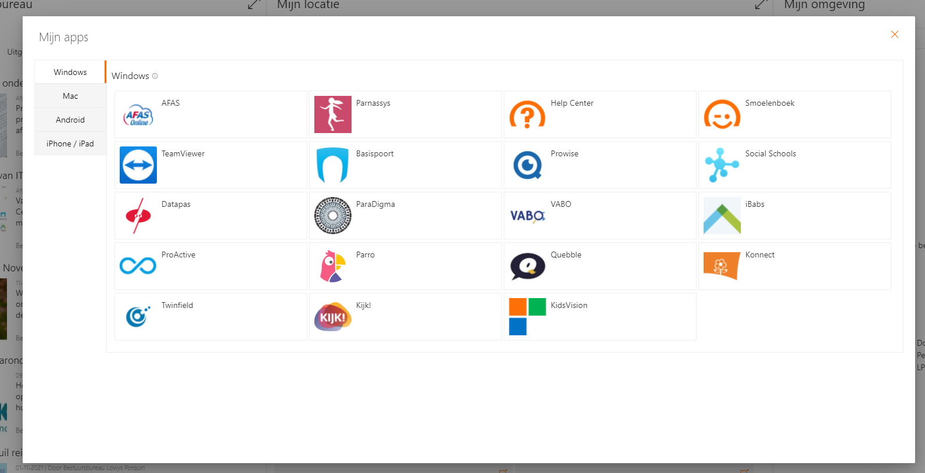Select the Android tab
The width and height of the screenshot is (925, 473).
point(70,120)
